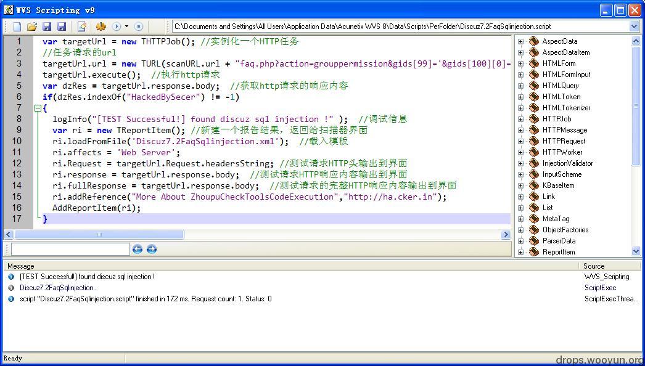
Task: Click the InputScheme class icon
Action: click(534, 174)
